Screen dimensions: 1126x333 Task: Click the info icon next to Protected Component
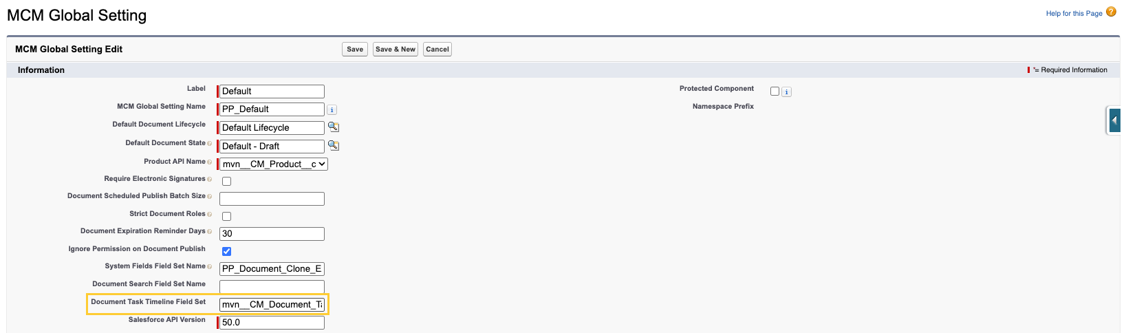click(786, 92)
